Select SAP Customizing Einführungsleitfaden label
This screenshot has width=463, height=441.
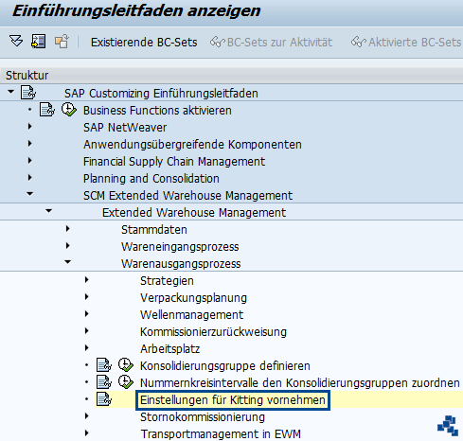pyautogui.click(x=161, y=94)
